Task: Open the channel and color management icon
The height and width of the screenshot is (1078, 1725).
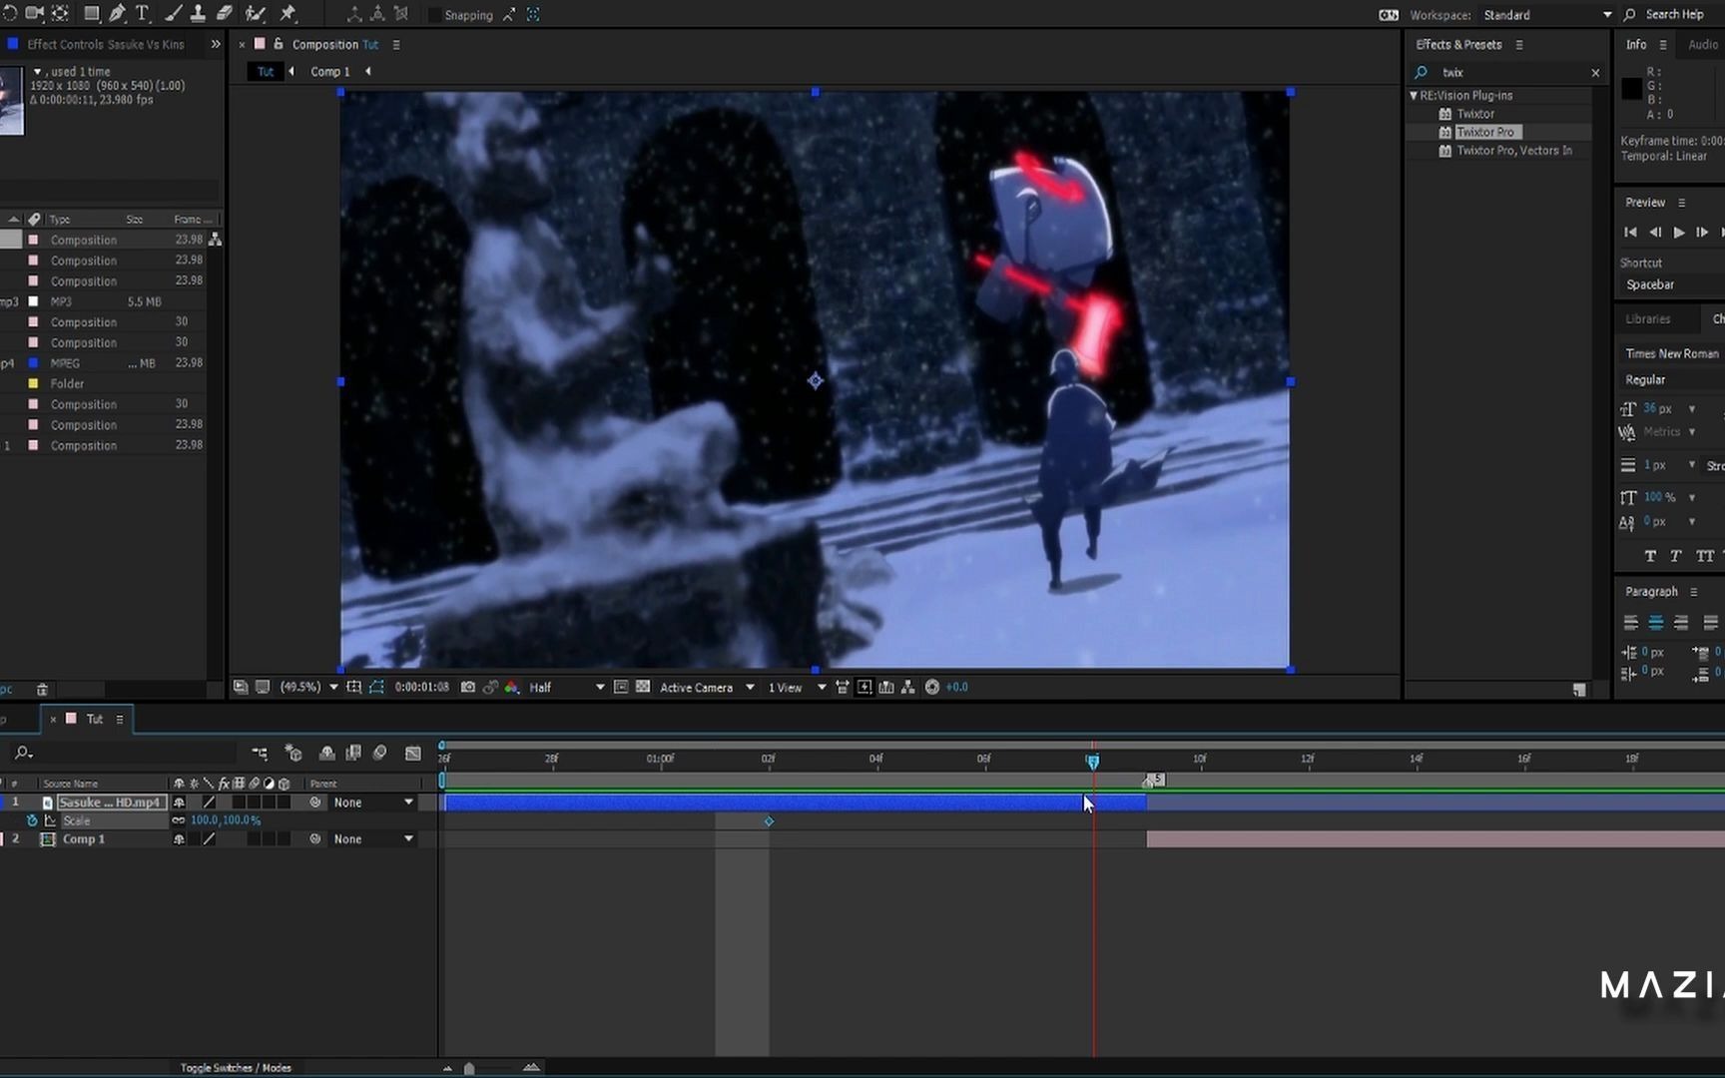Action: tap(512, 687)
